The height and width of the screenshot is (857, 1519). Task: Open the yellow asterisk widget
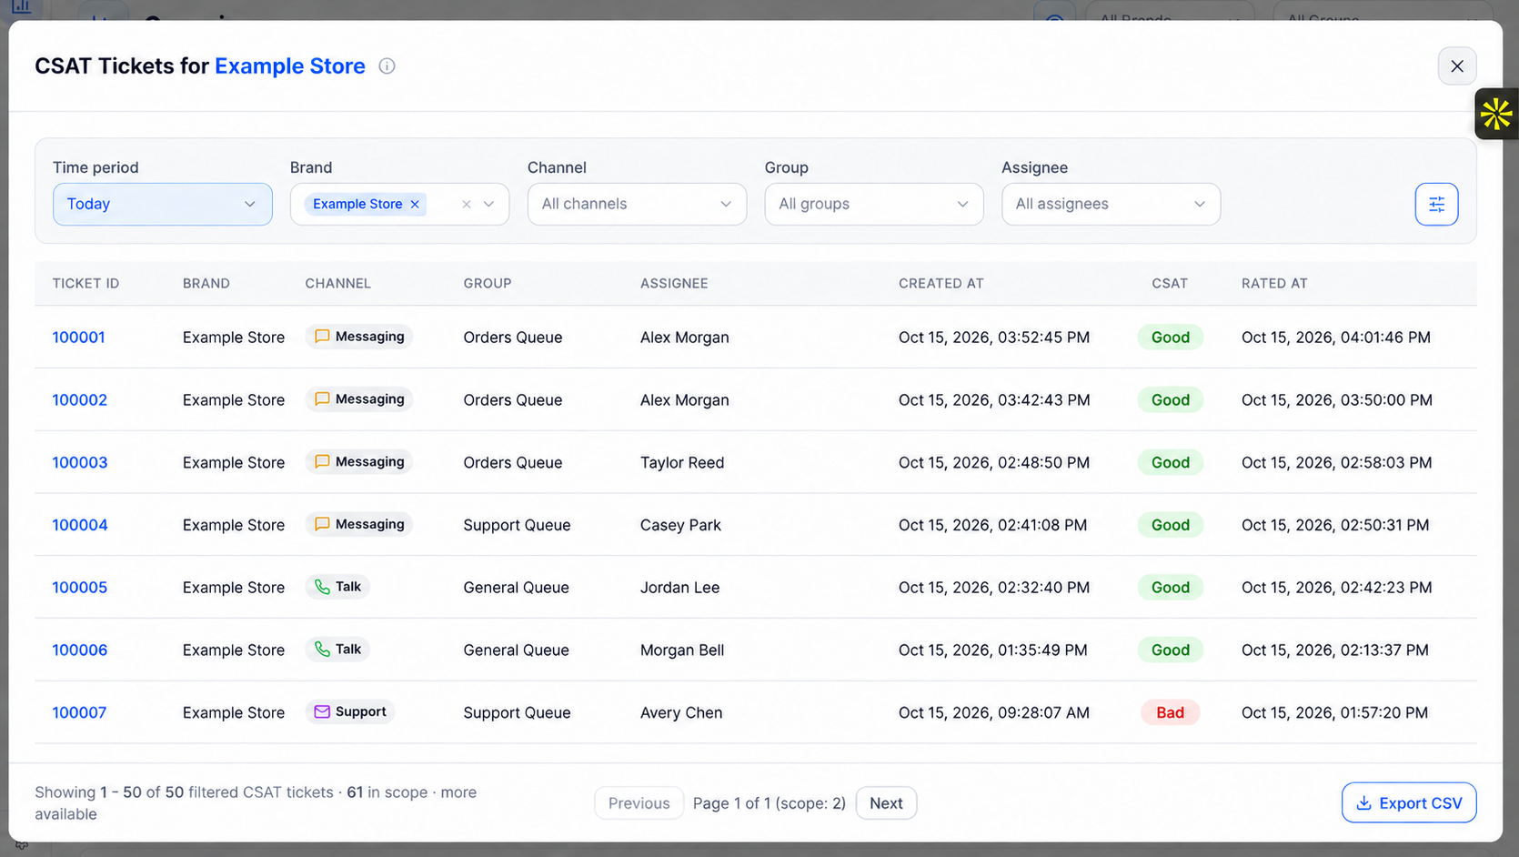point(1496,114)
